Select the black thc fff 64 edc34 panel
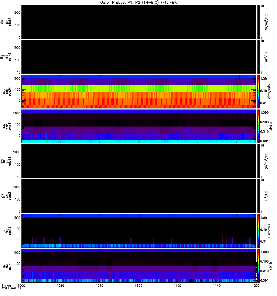The height and width of the screenshot is (296, 277). [x=138, y=161]
